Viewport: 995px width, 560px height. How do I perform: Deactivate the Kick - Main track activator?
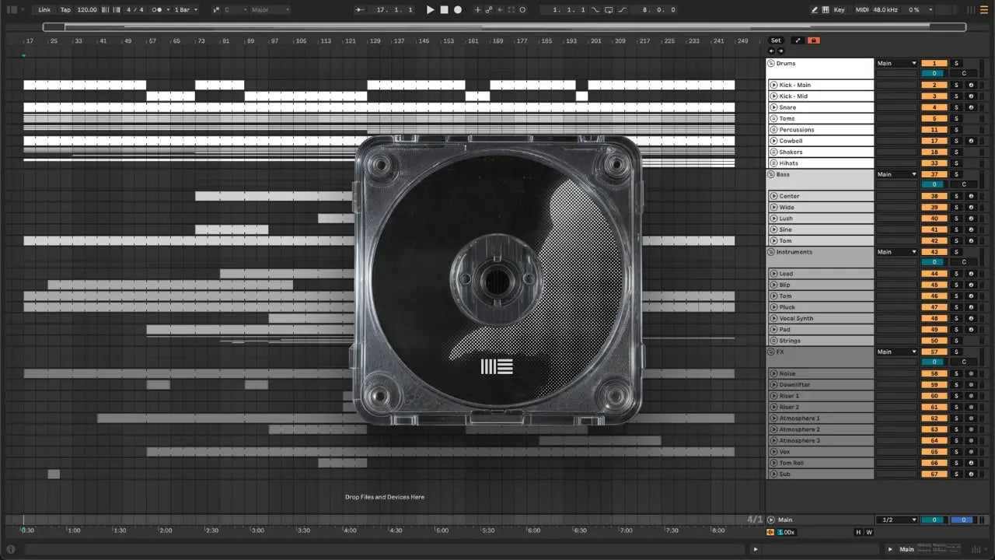(934, 86)
